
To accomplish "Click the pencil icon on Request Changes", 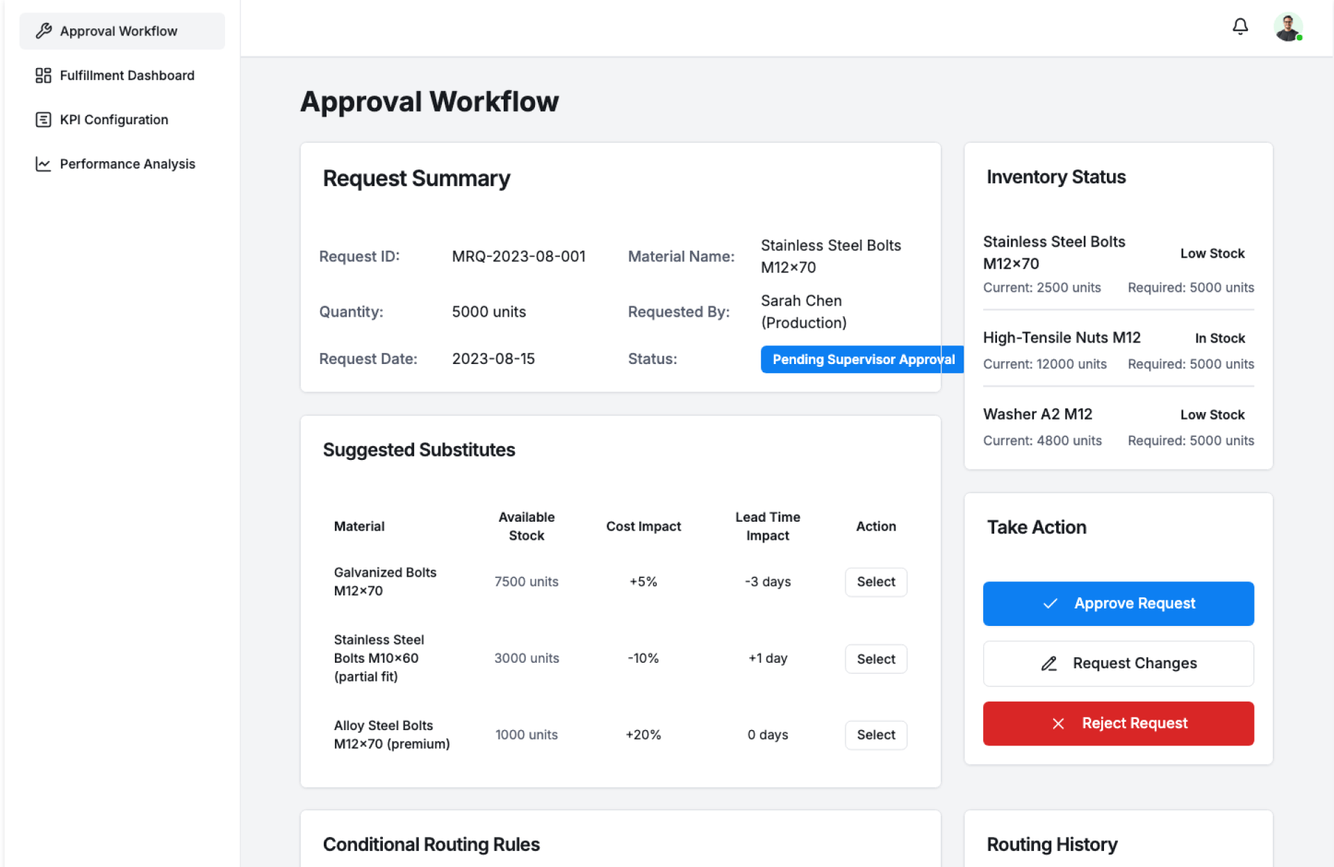I will (x=1048, y=663).
